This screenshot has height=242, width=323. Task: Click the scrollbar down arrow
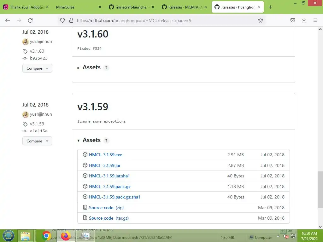pos(320,227)
